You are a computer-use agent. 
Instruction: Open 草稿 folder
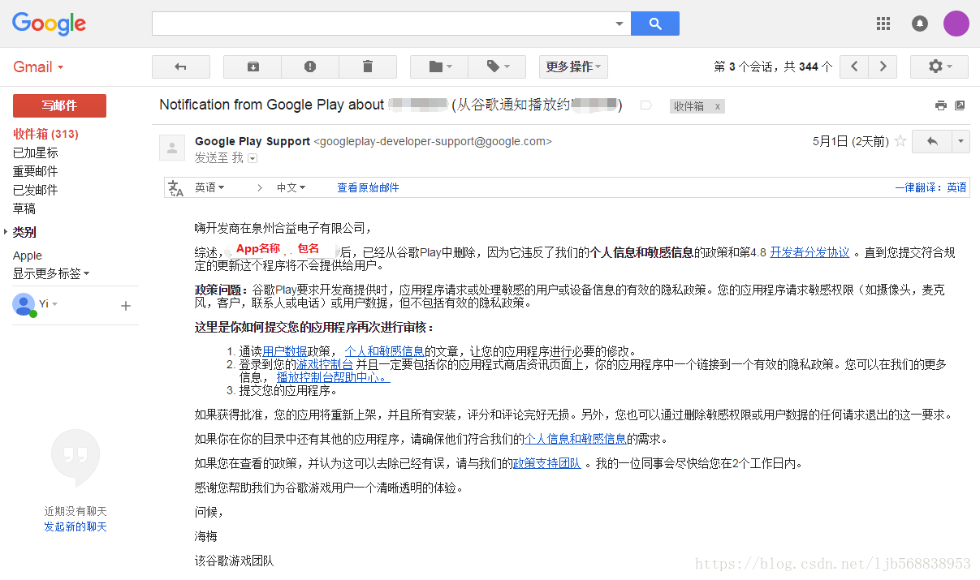coord(24,208)
